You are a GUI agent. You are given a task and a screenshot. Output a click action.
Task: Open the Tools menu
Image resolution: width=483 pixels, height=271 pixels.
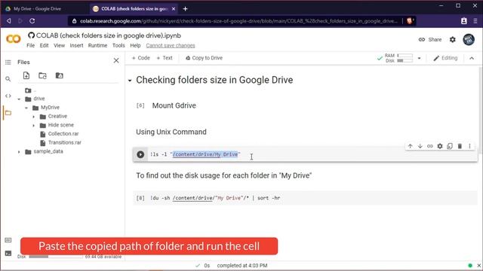coord(118,45)
